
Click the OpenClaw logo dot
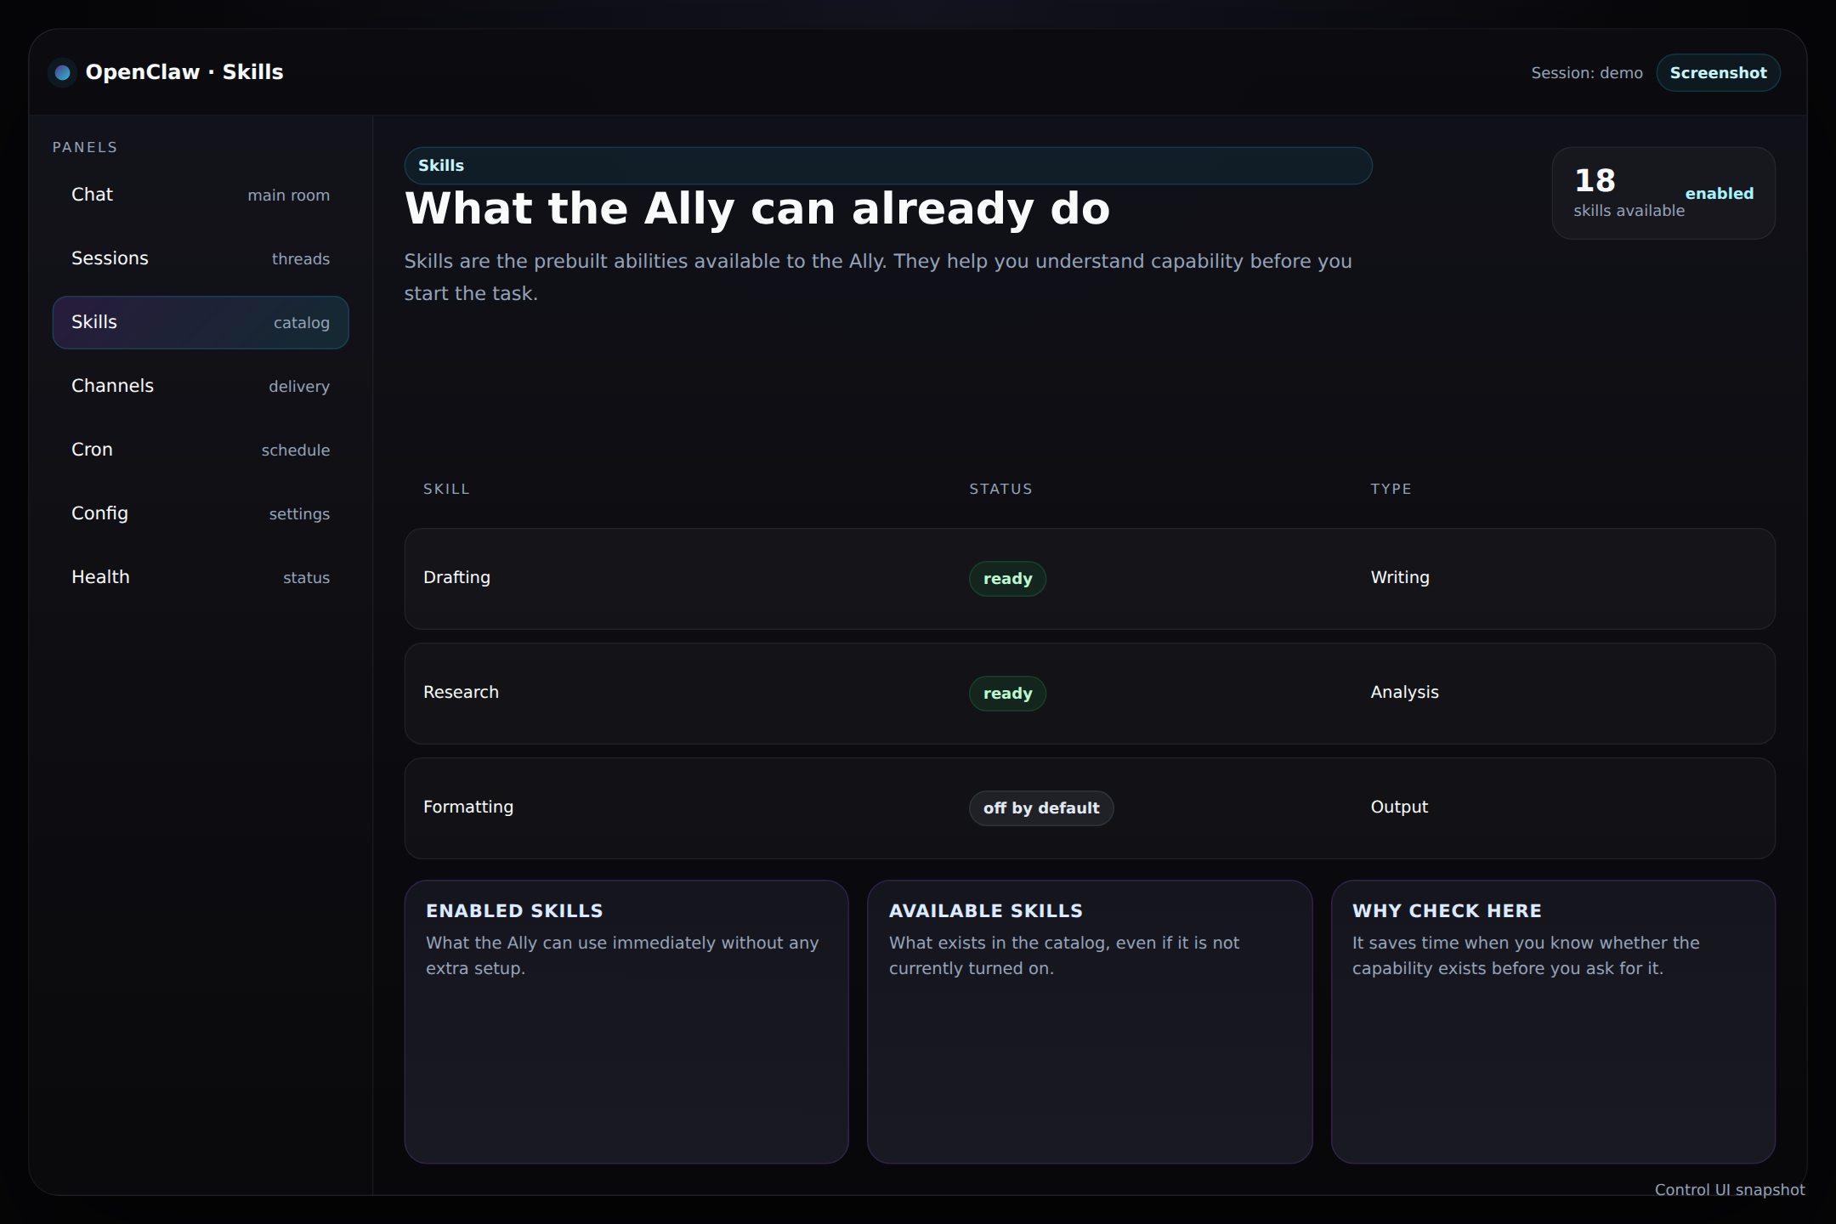click(x=62, y=73)
